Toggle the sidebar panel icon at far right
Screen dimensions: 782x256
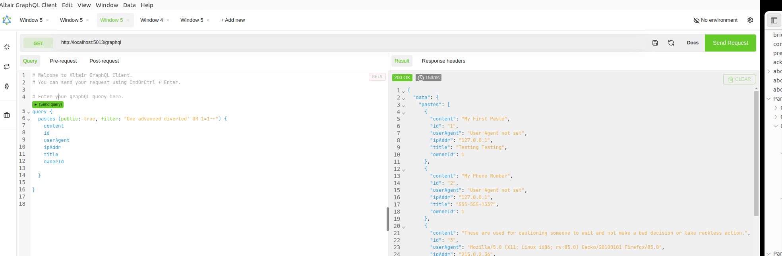pos(774,21)
